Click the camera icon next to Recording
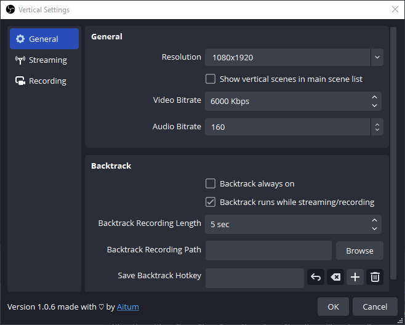Viewport: 405px width, 325px height. coord(20,81)
